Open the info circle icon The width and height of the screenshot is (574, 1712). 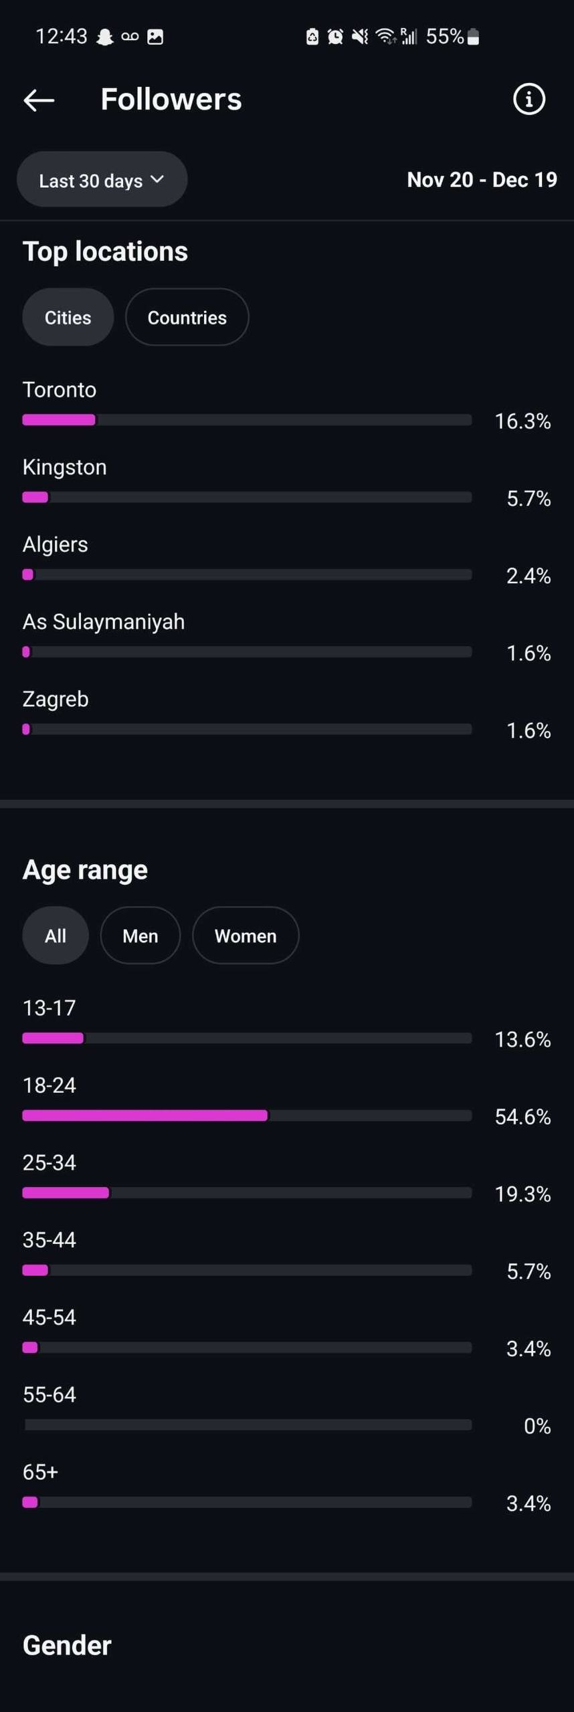pos(529,100)
